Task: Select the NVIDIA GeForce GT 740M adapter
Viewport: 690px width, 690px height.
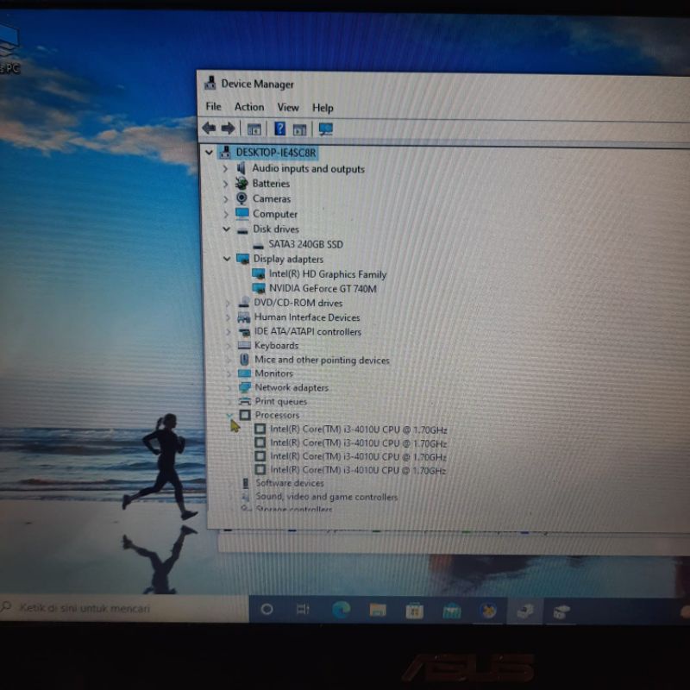Action: (322, 289)
